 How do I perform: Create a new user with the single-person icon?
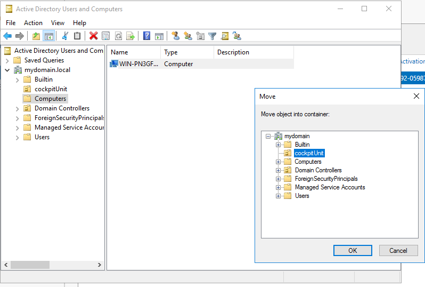pyautogui.click(x=175, y=36)
